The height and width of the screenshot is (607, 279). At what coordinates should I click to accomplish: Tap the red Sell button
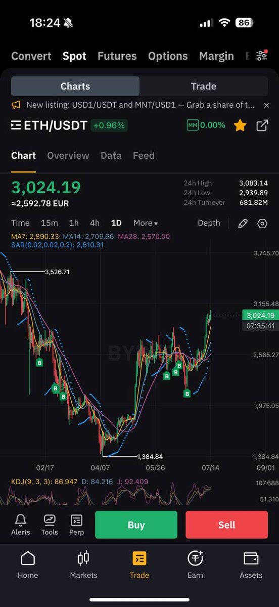point(226,525)
